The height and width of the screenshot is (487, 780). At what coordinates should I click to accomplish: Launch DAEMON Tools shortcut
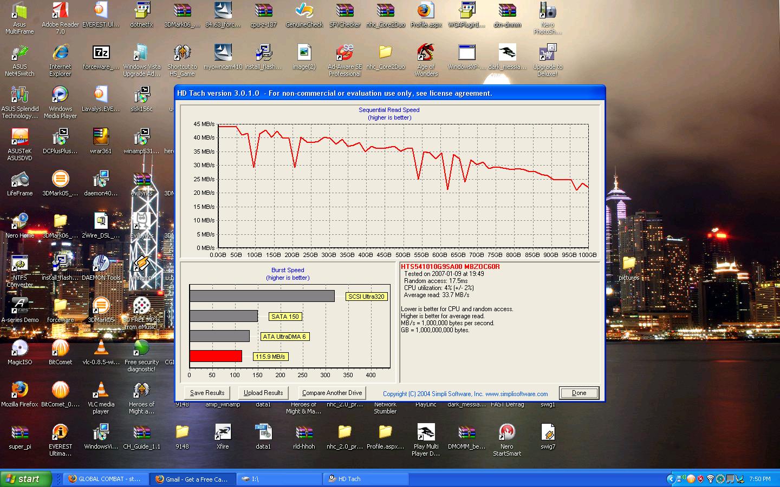pos(101,268)
